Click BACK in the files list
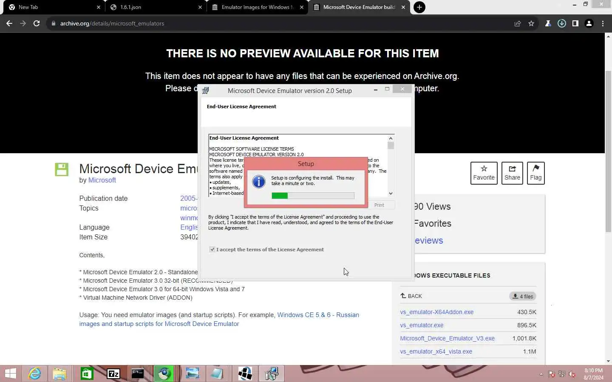The width and height of the screenshot is (612, 382). (411, 296)
